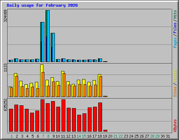Click the Pages legend label
179x140 pixels.
[175, 43]
